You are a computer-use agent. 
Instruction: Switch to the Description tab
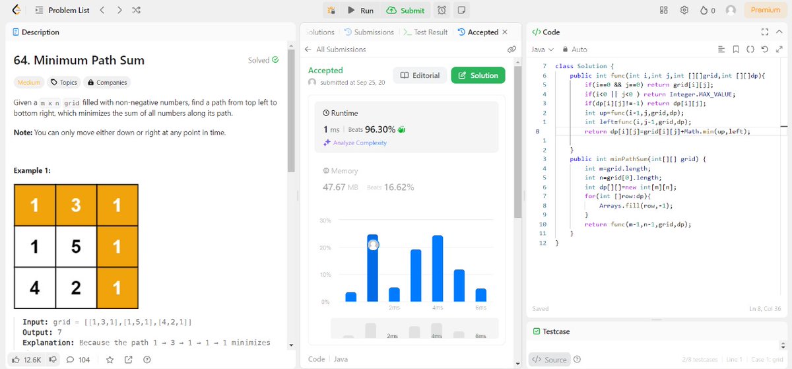pyautogui.click(x=36, y=32)
